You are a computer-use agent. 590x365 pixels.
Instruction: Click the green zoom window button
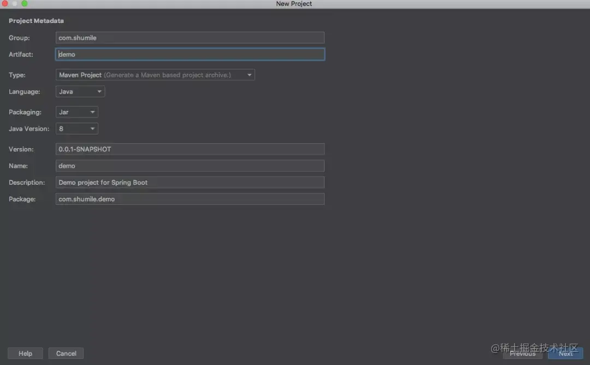(x=25, y=3)
